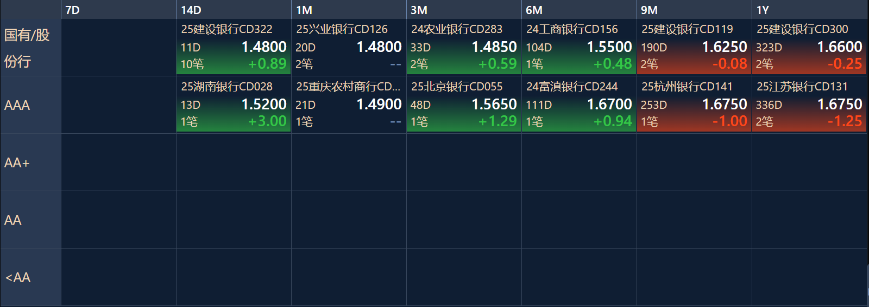Select the 国有/股份行 row label
869x307 pixels.
coord(30,48)
